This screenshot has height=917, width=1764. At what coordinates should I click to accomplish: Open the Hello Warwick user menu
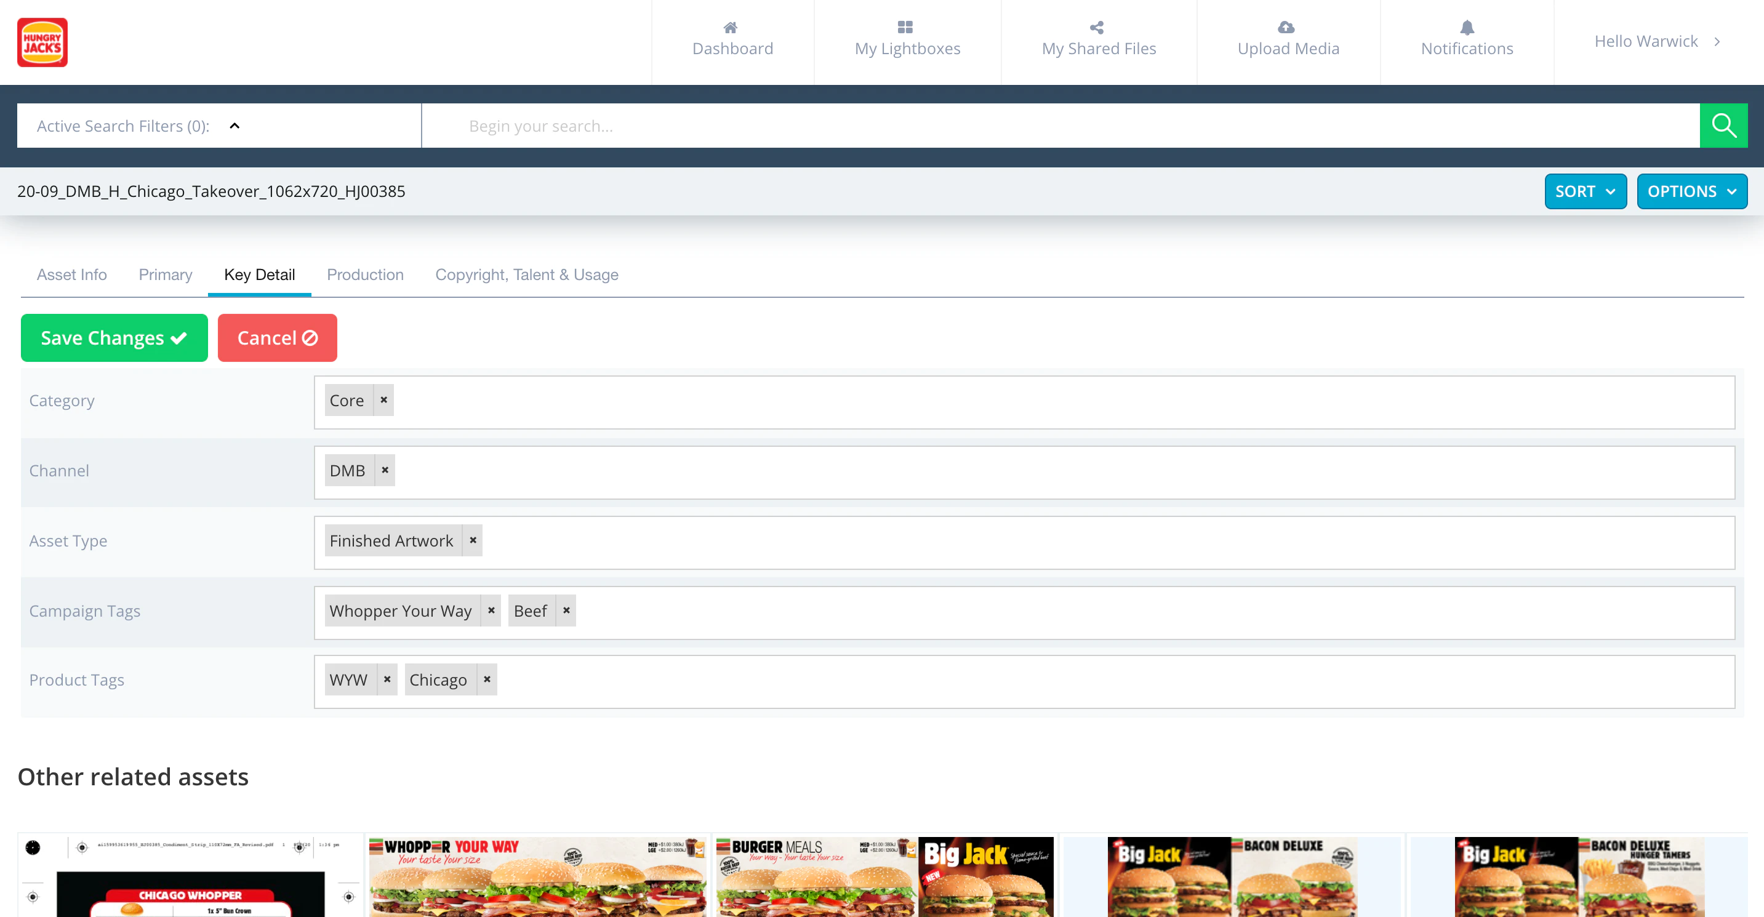click(1658, 41)
